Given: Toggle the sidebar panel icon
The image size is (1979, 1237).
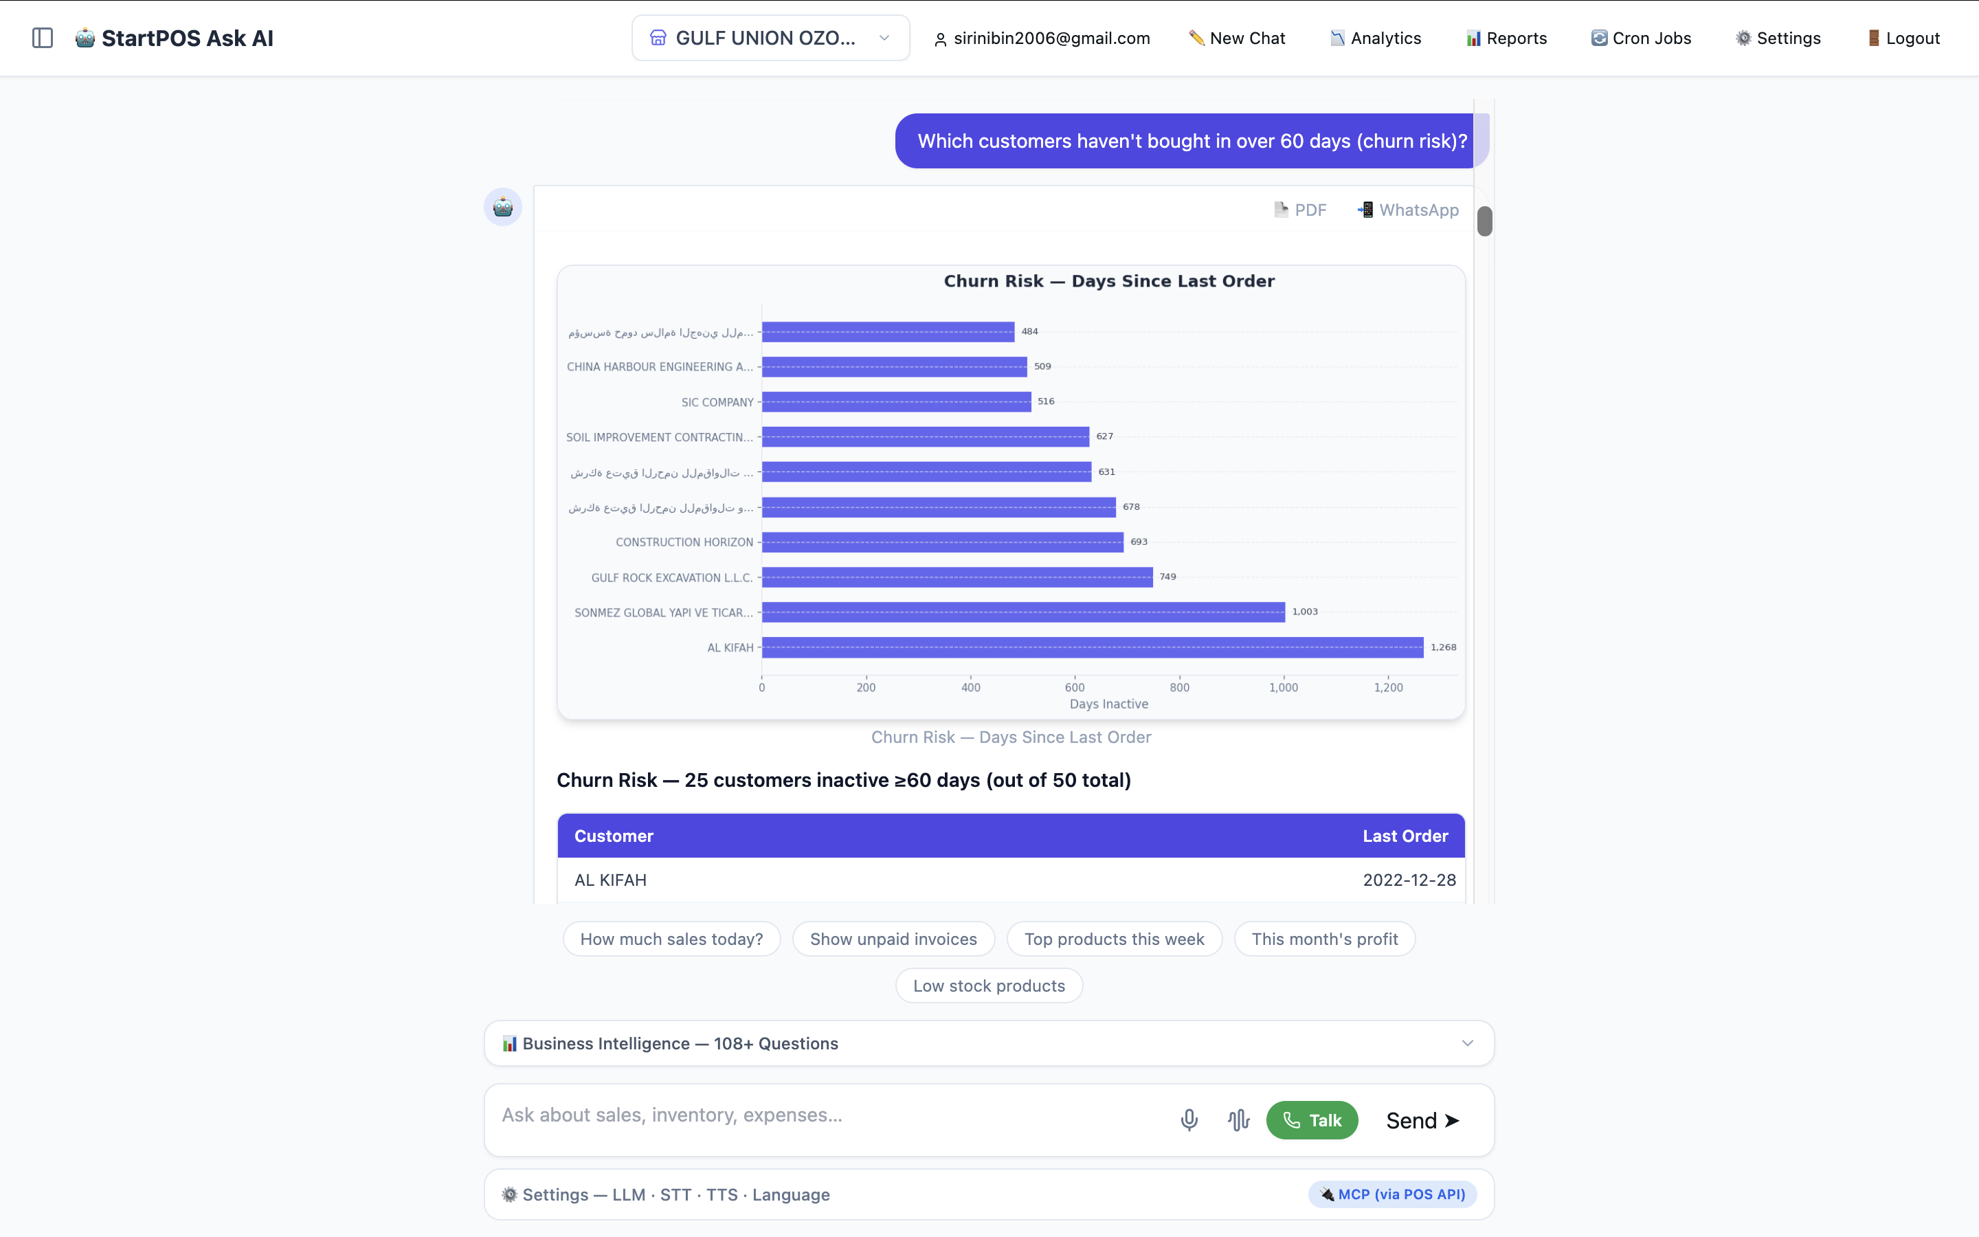Looking at the screenshot, I should click(x=43, y=38).
